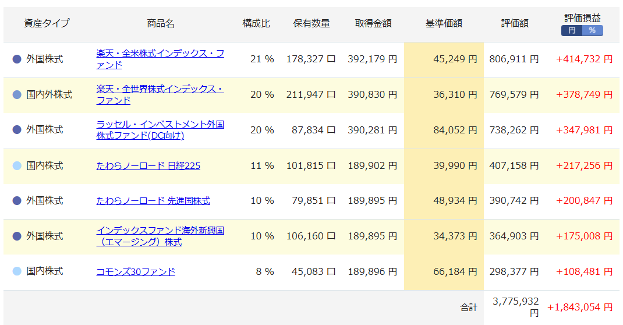The height and width of the screenshot is (325, 623).
Task: Select 構成比 value 21 %
Action: coord(262,59)
